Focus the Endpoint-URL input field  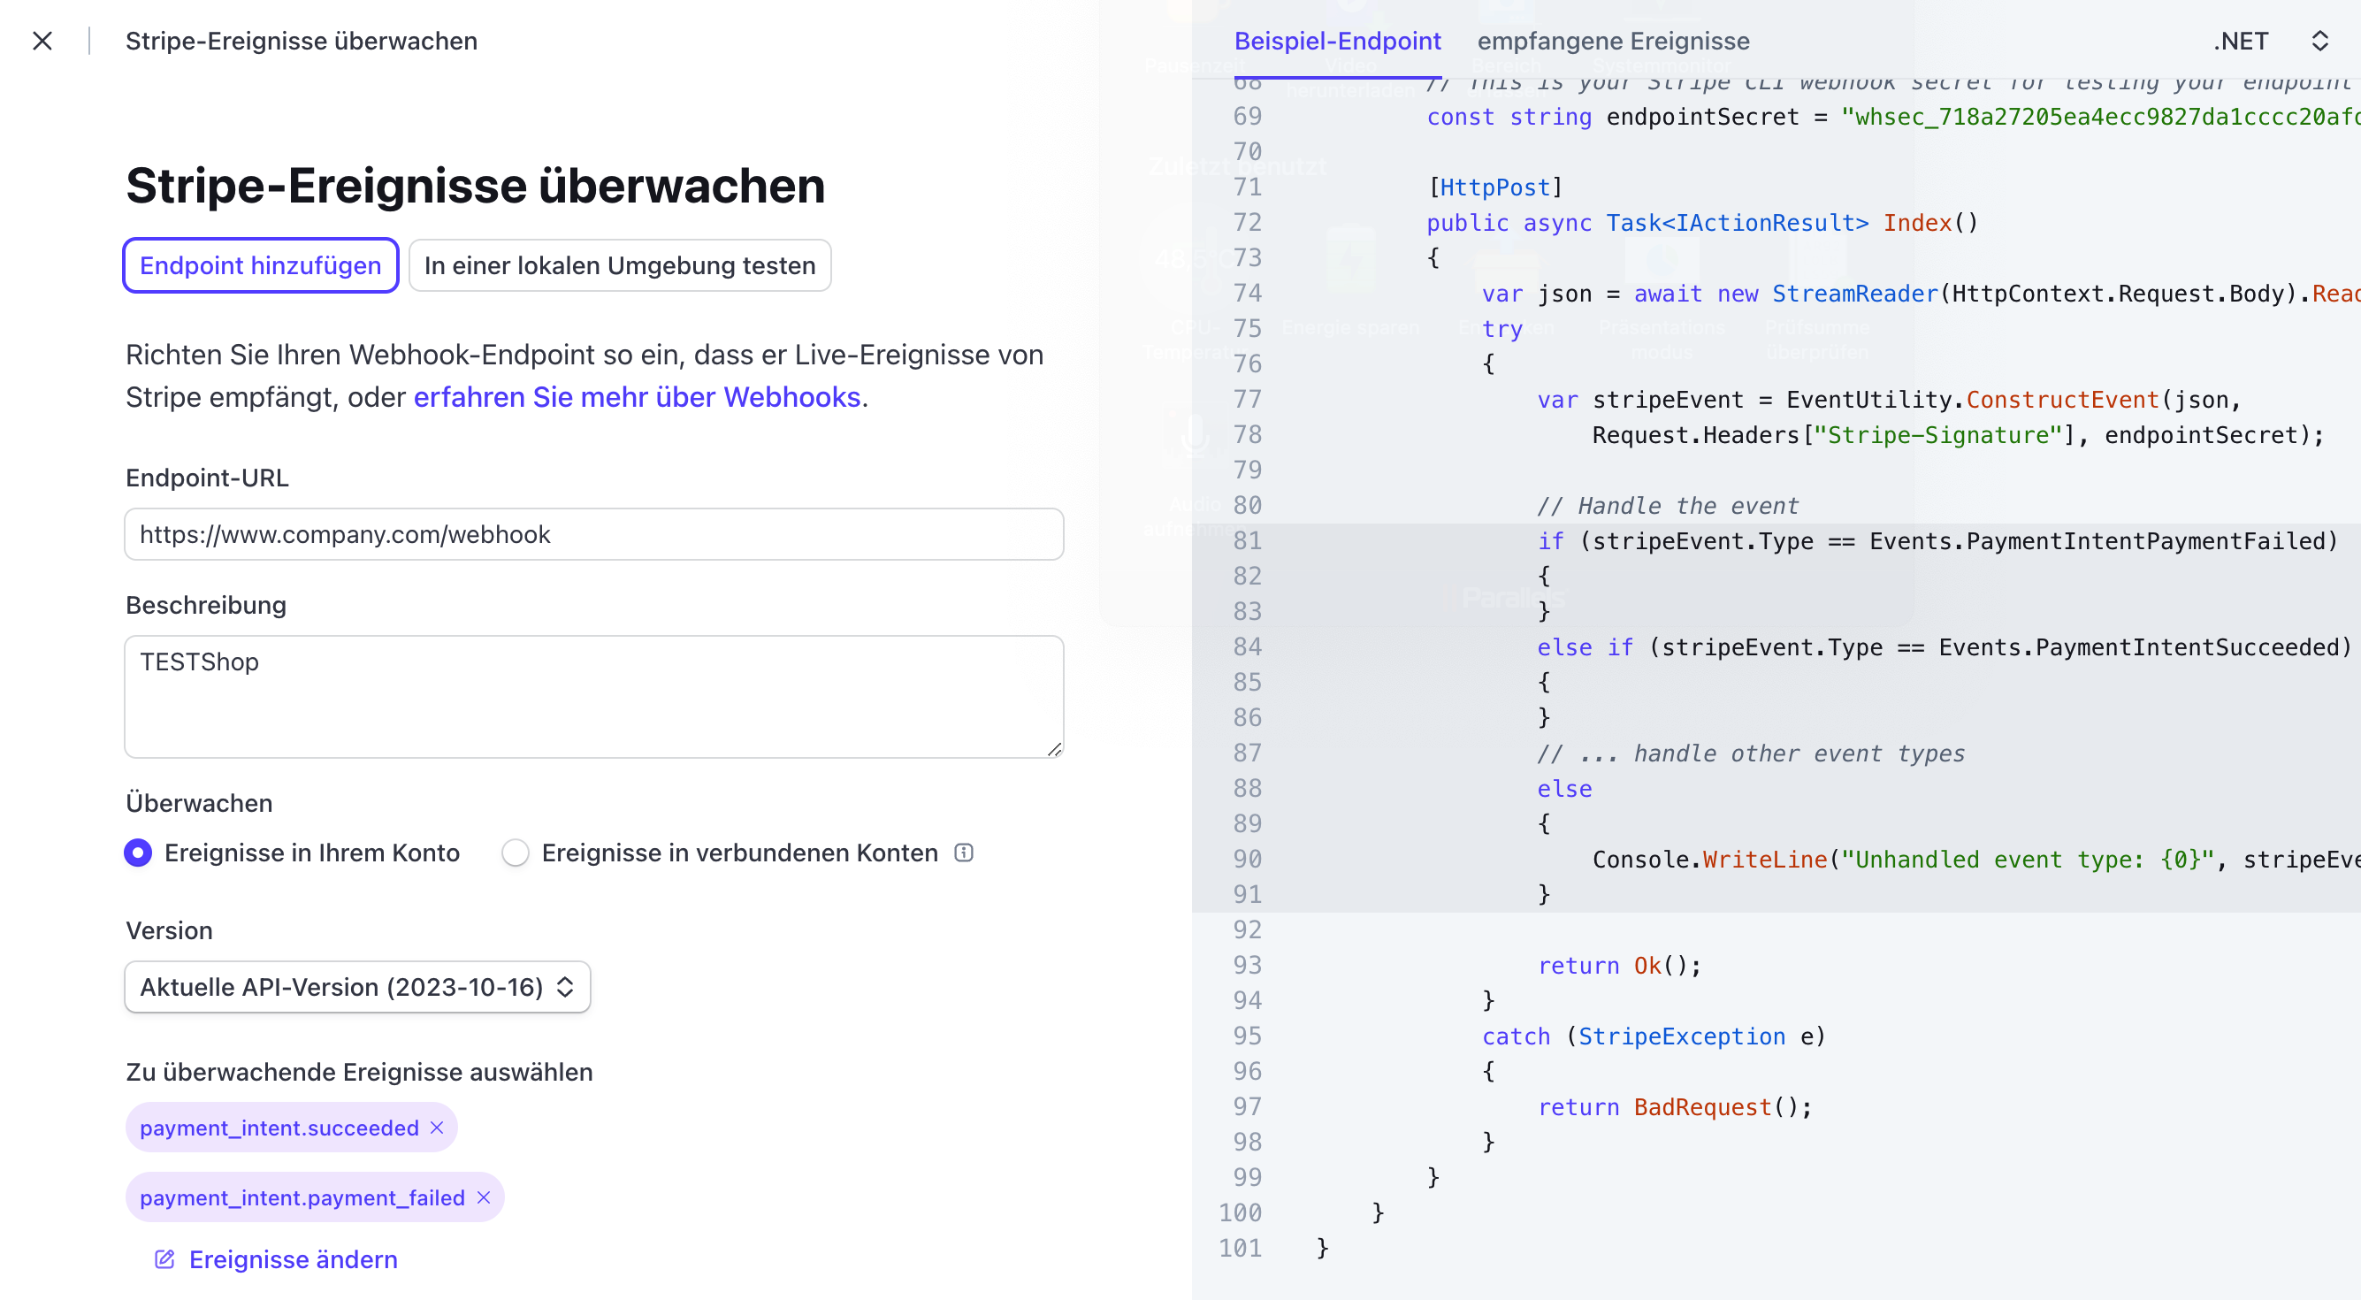(594, 534)
